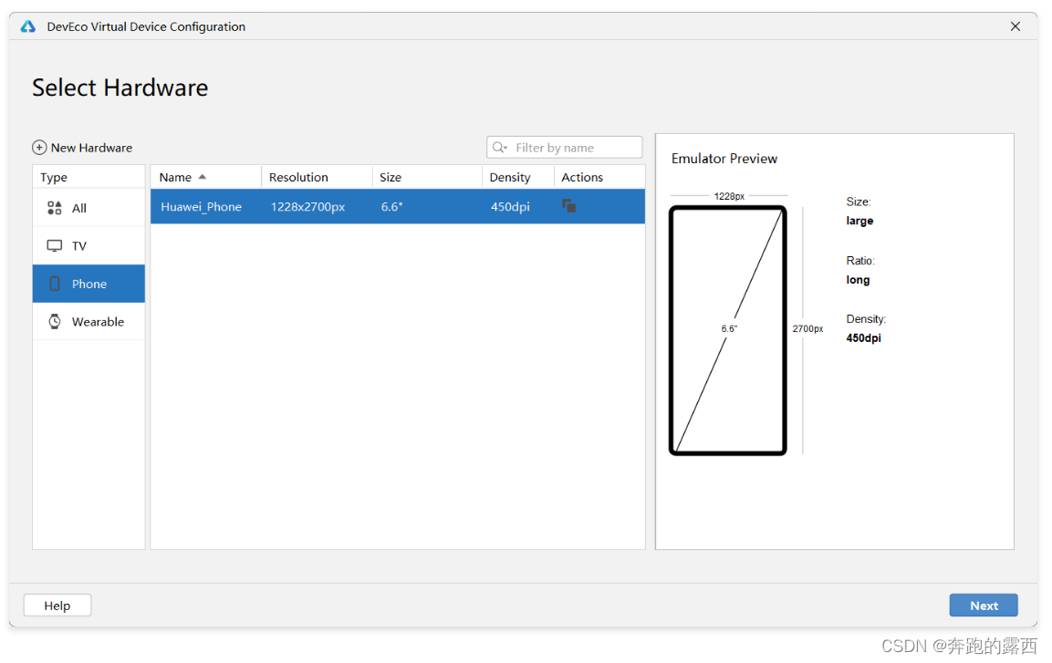Viewport: 1052px width, 663px height.
Task: Click the Name sort arrow
Action: (202, 177)
